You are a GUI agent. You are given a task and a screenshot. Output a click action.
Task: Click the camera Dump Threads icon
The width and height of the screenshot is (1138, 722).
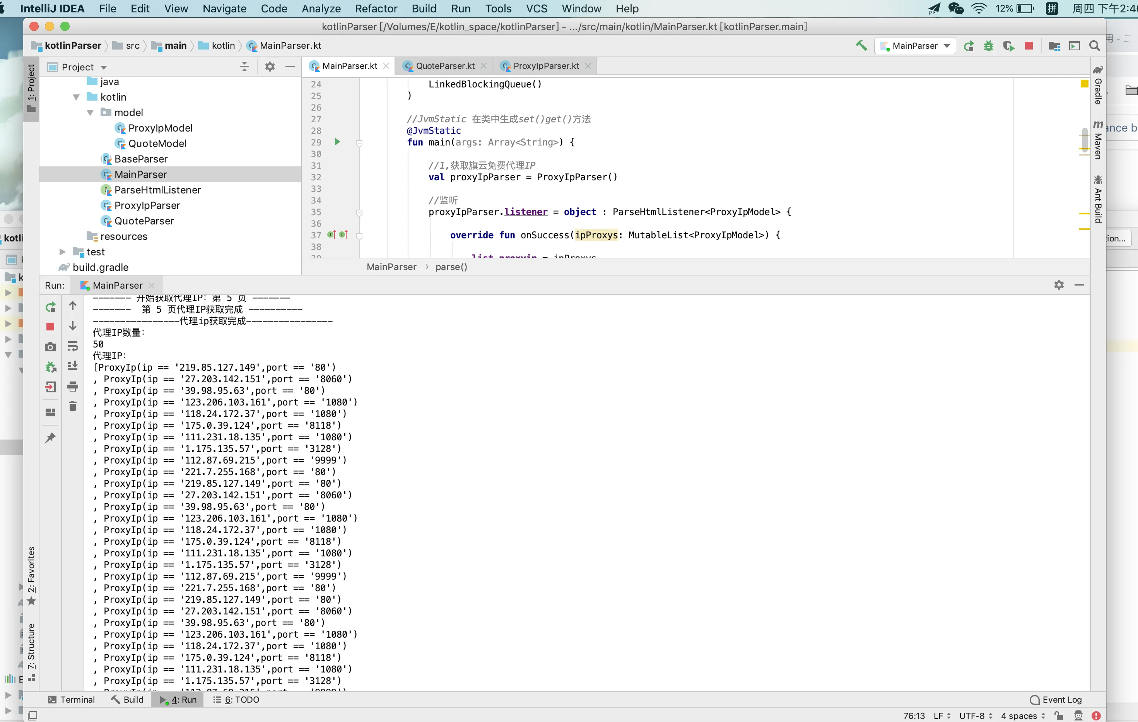point(50,347)
